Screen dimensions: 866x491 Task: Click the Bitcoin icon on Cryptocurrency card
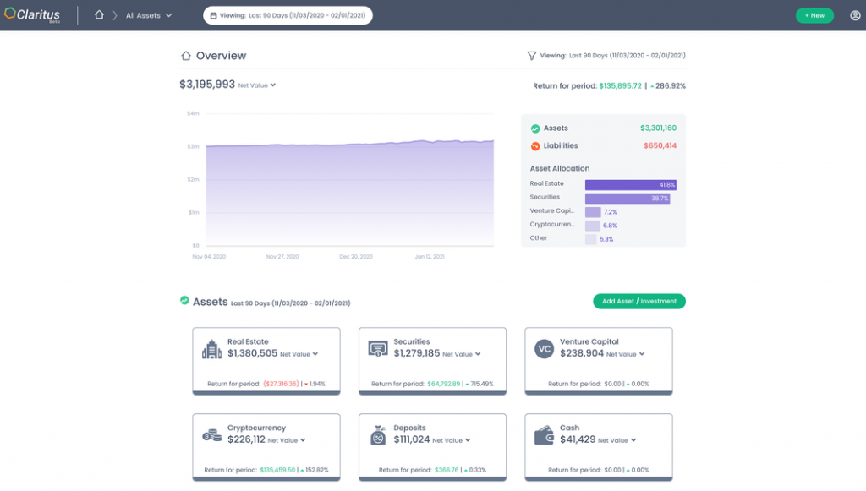tap(211, 434)
